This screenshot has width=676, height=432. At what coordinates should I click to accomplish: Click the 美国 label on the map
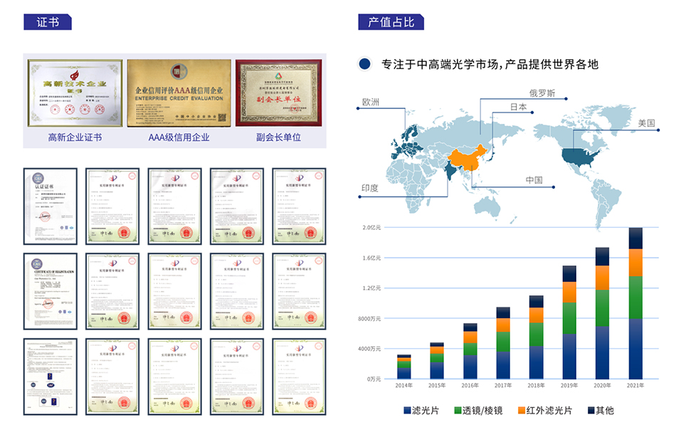[x=646, y=123]
